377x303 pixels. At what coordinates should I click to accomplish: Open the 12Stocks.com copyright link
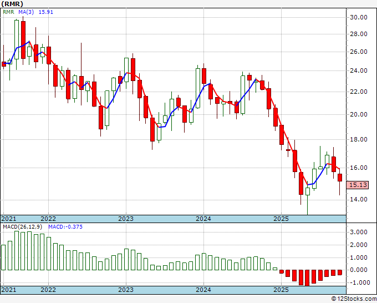[354, 299]
